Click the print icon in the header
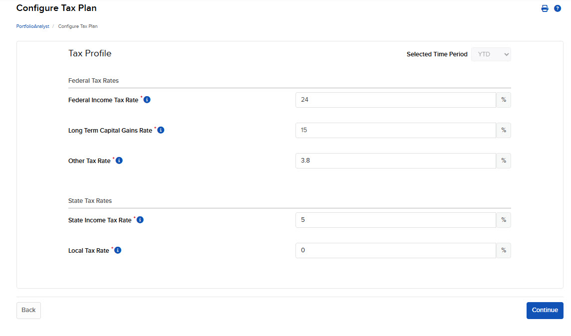 [545, 8]
